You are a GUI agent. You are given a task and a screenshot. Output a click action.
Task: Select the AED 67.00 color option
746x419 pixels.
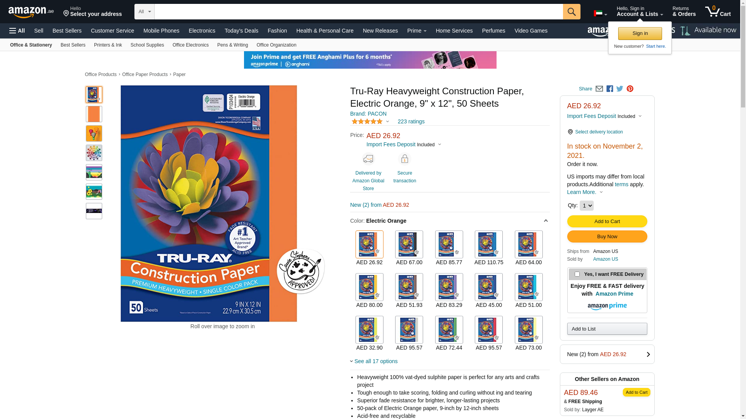[409, 248]
